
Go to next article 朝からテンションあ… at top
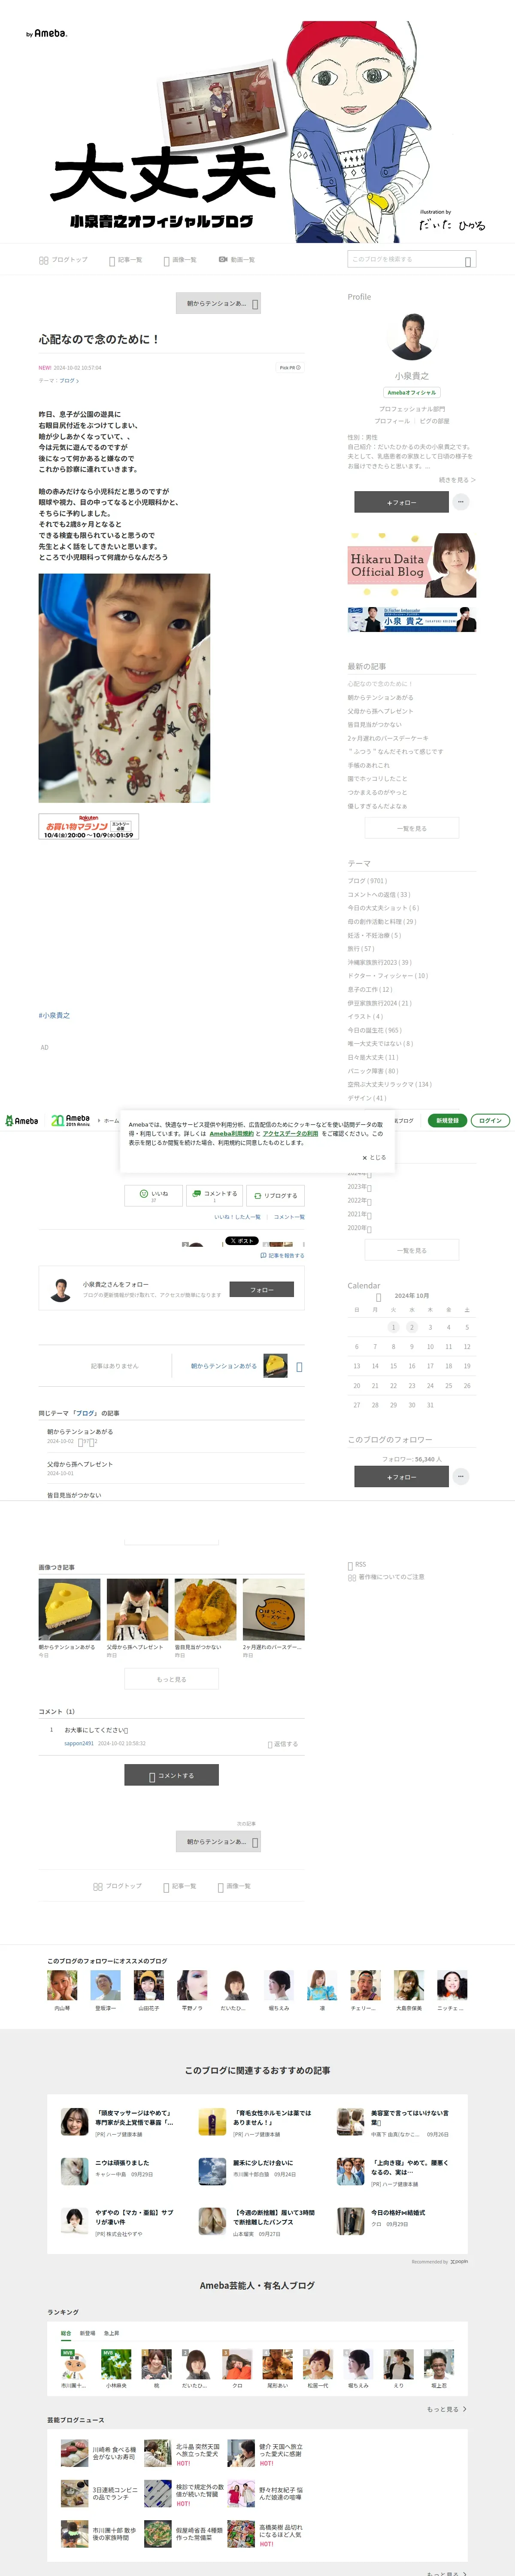218,303
